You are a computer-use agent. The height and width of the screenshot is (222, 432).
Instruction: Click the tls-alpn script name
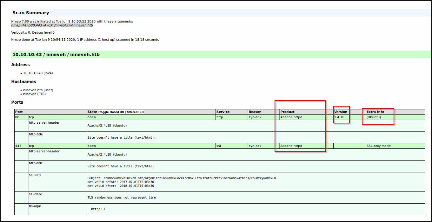tap(35, 206)
